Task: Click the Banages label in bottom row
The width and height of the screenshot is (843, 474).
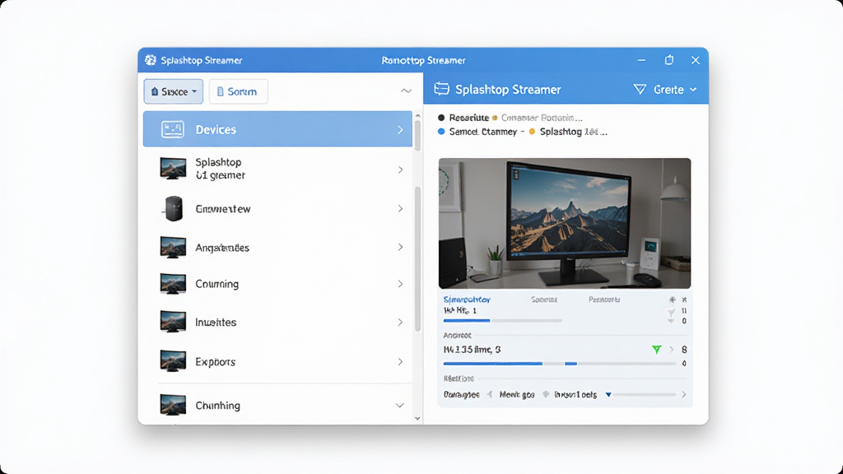Action: pos(461,394)
